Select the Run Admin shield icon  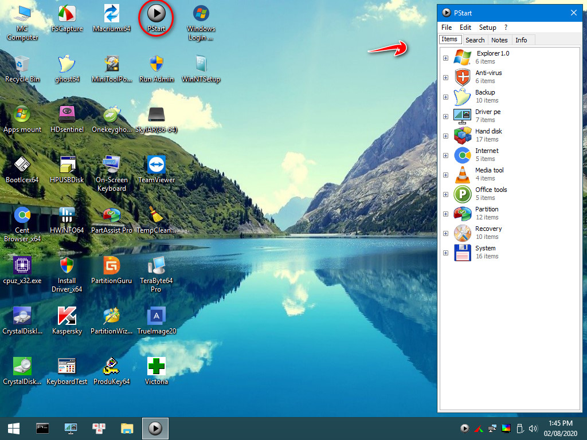pyautogui.click(x=156, y=69)
